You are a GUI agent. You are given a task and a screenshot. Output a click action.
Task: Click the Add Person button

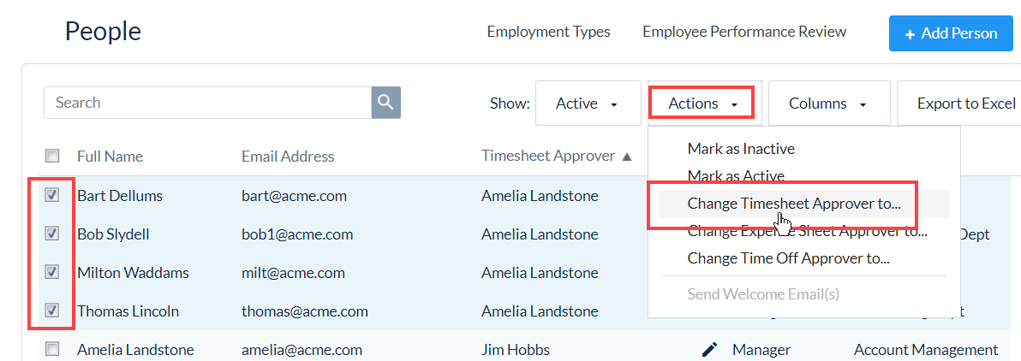pyautogui.click(x=951, y=33)
